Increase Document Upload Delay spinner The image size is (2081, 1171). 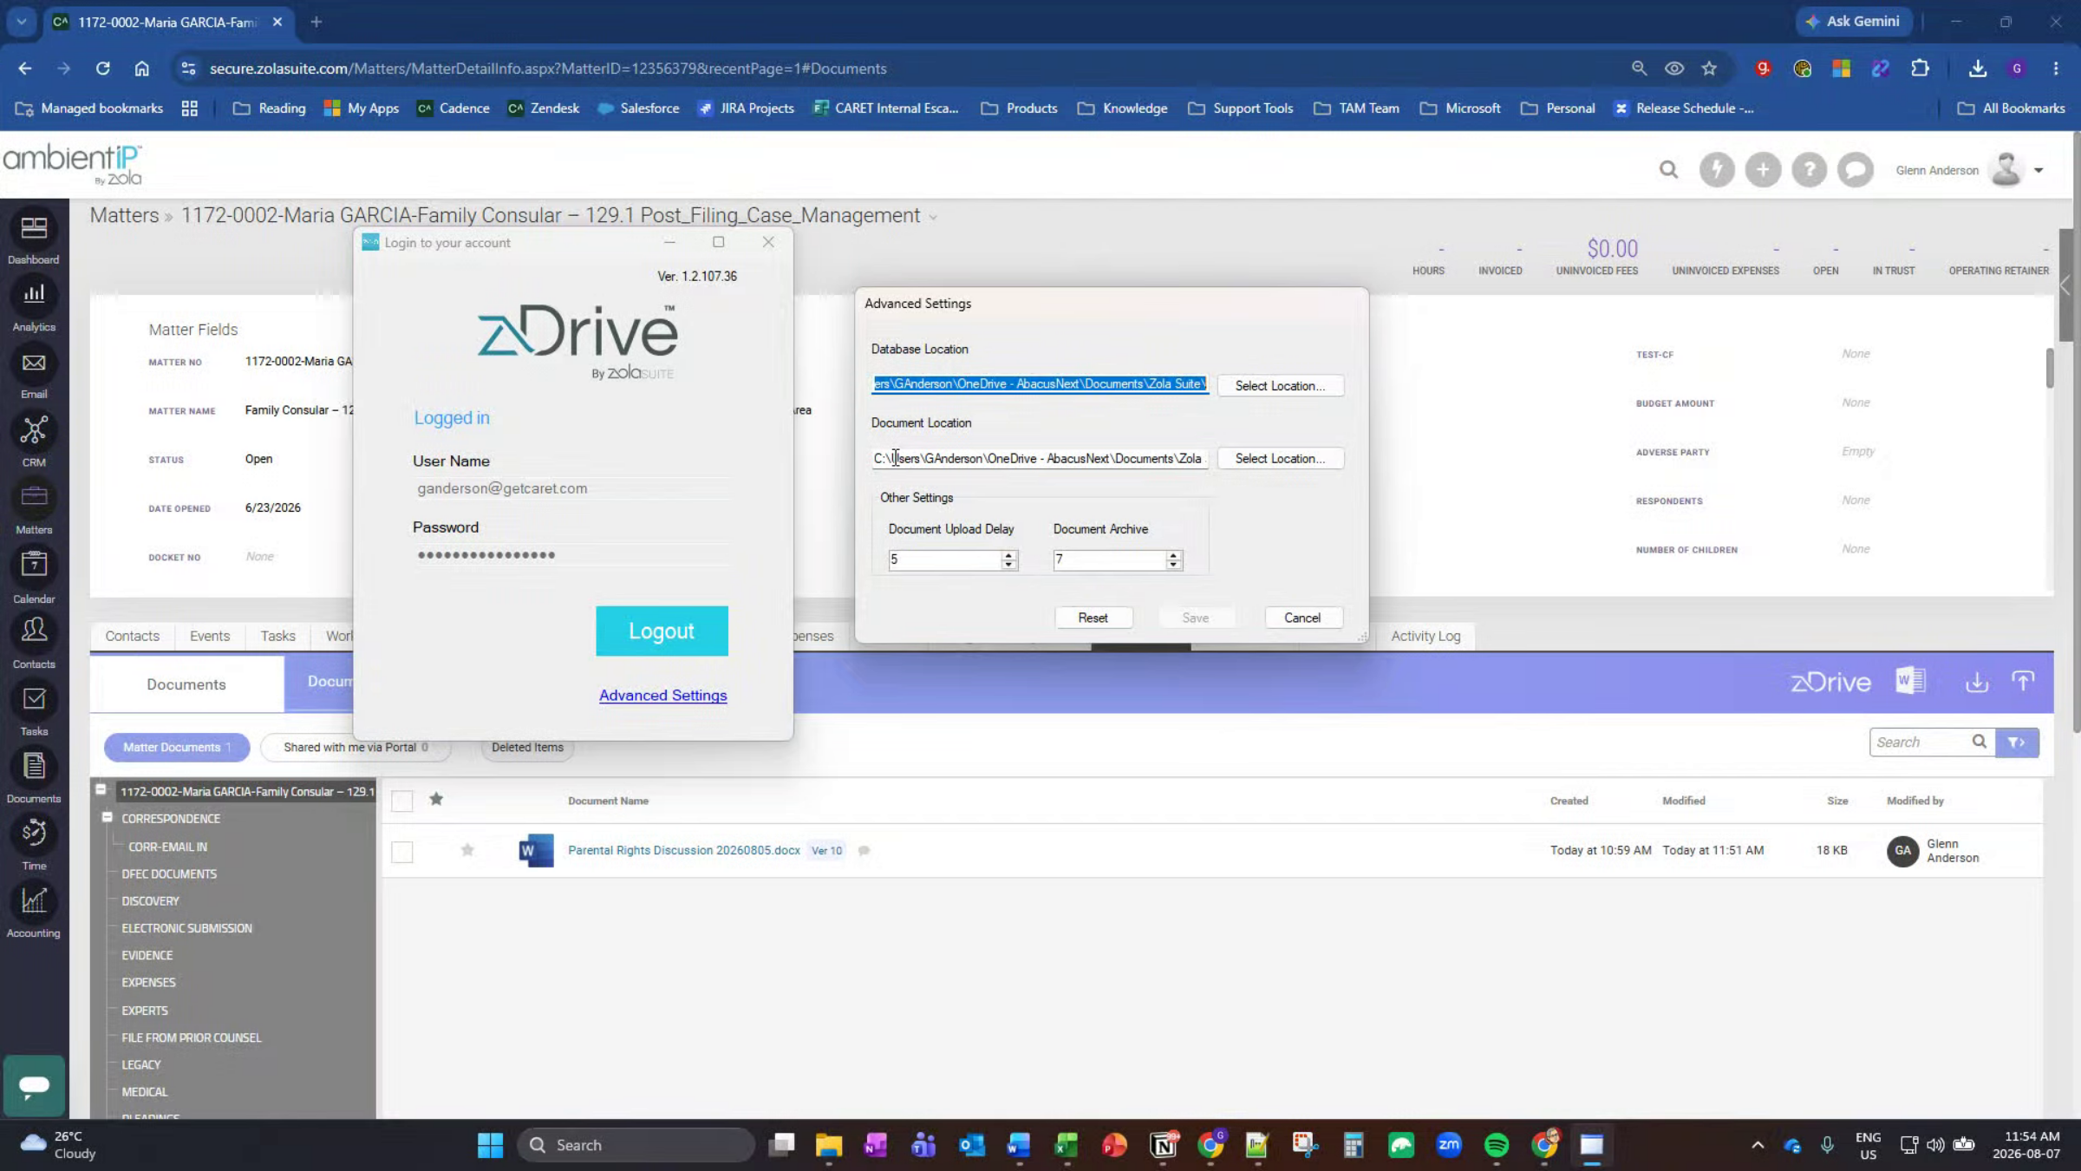tap(1008, 555)
